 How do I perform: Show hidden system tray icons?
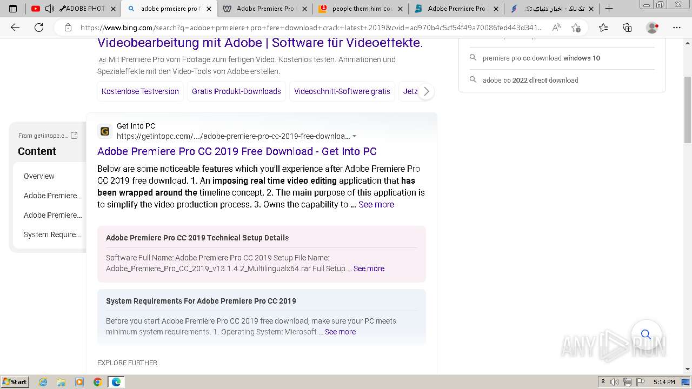pyautogui.click(x=603, y=382)
